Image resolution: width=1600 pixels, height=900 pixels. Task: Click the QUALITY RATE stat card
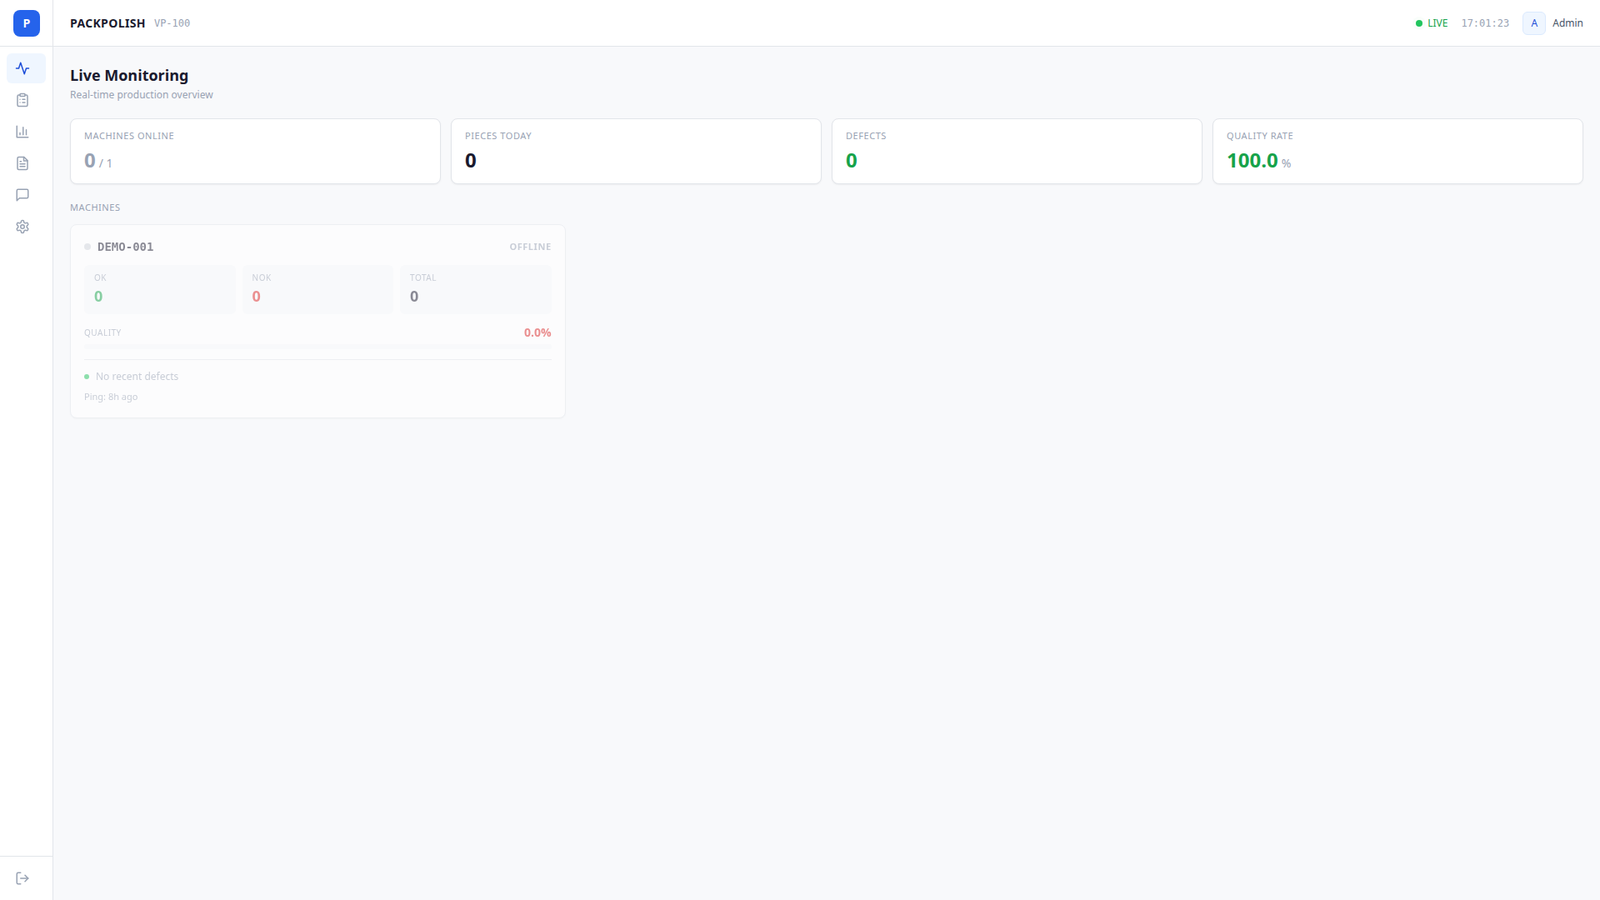click(1397, 151)
